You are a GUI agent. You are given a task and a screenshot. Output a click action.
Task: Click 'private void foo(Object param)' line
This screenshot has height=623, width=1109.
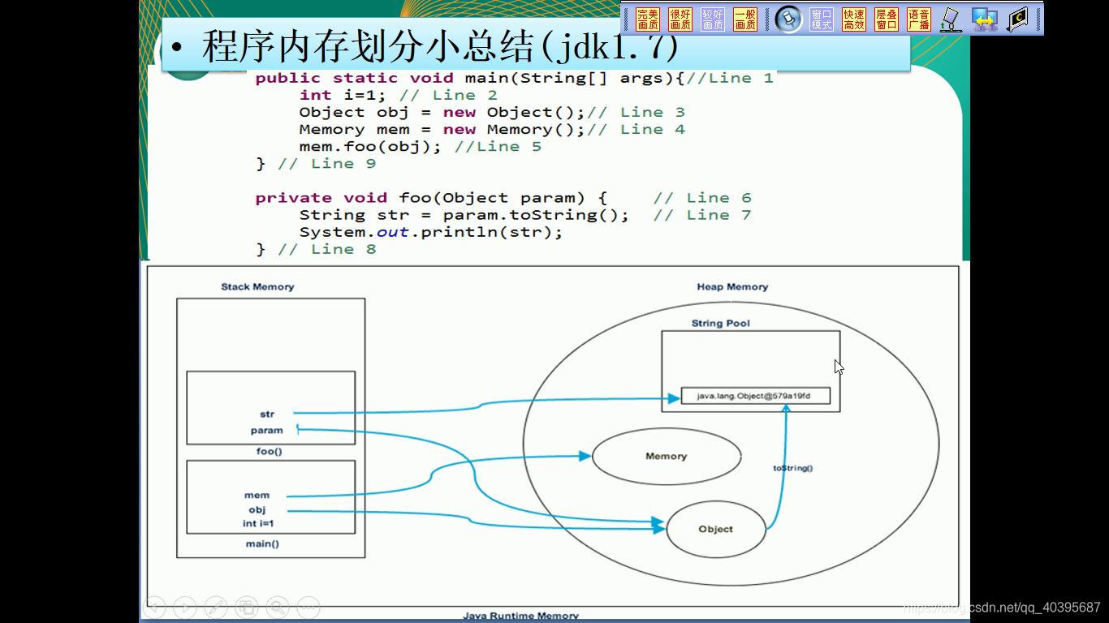click(503, 198)
